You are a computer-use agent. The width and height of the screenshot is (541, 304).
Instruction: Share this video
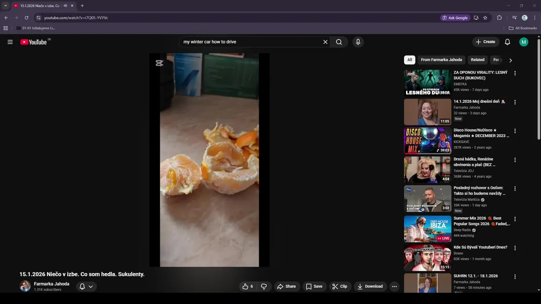coord(287,286)
